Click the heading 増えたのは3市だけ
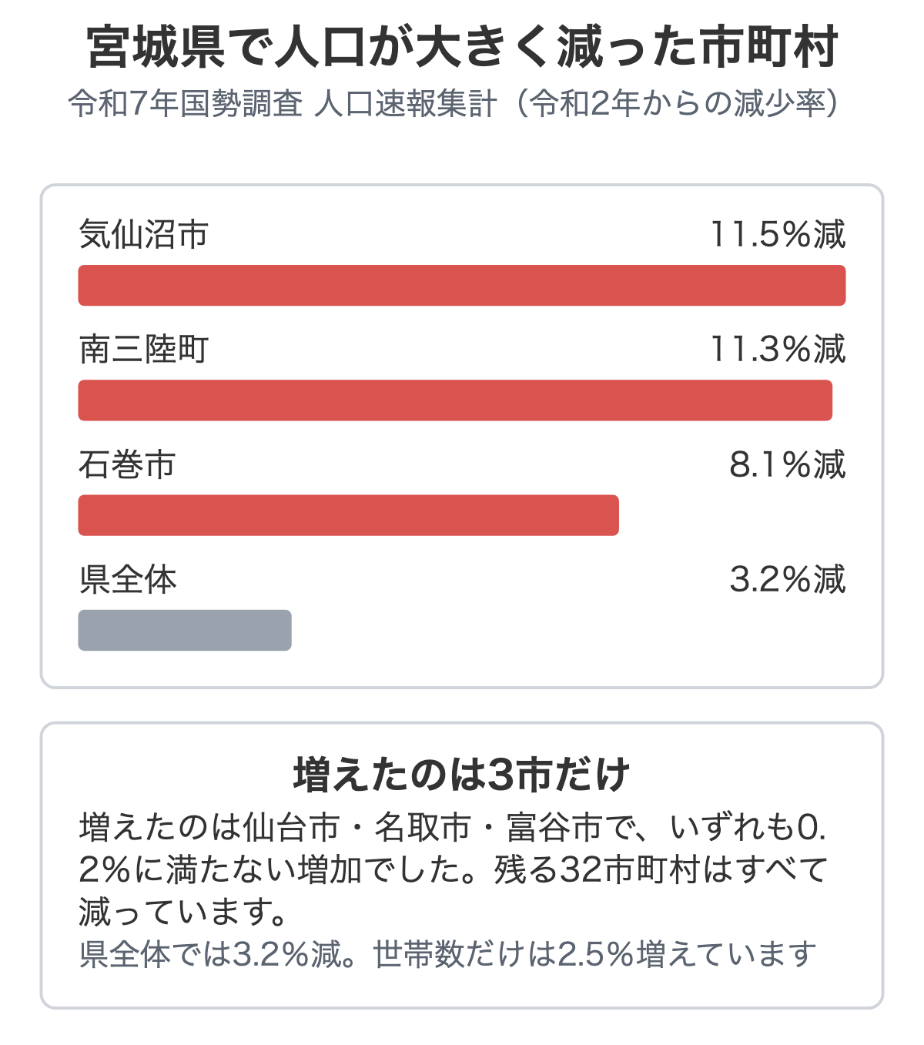Image resolution: width=924 pixels, height=1045 pixels. tap(462, 775)
